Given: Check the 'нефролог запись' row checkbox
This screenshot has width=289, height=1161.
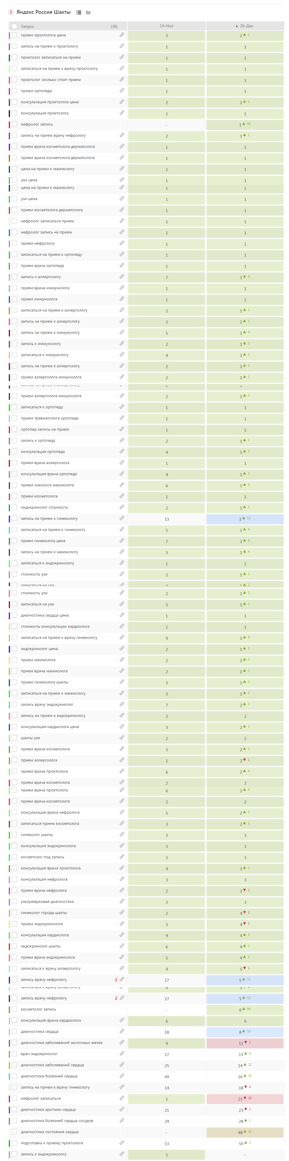Looking at the screenshot, I should click(x=14, y=124).
